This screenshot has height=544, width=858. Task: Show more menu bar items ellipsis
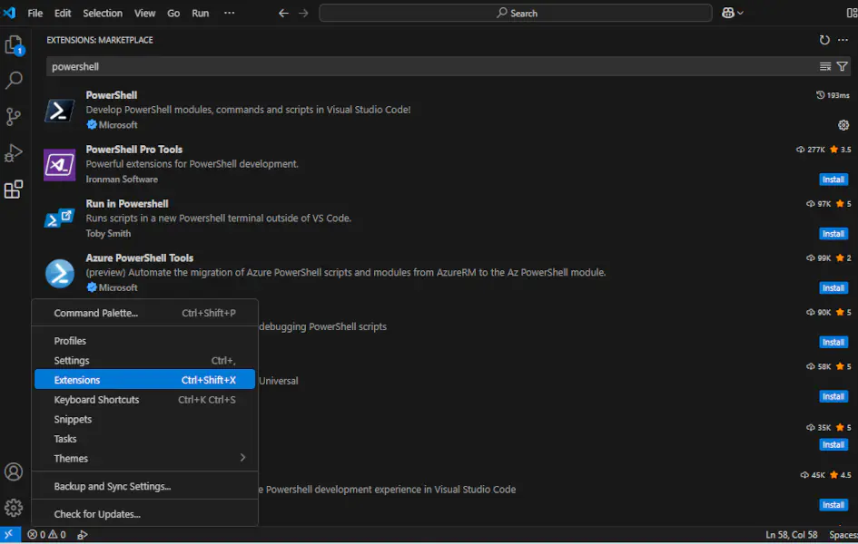coord(230,13)
